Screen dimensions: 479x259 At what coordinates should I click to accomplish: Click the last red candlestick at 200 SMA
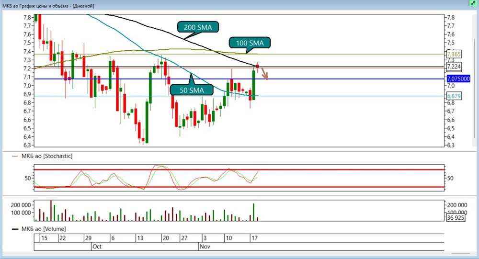coord(258,66)
